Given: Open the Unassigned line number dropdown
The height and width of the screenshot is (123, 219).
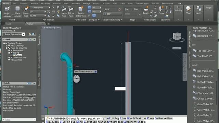Looking at the screenshot, I should coord(49,8).
